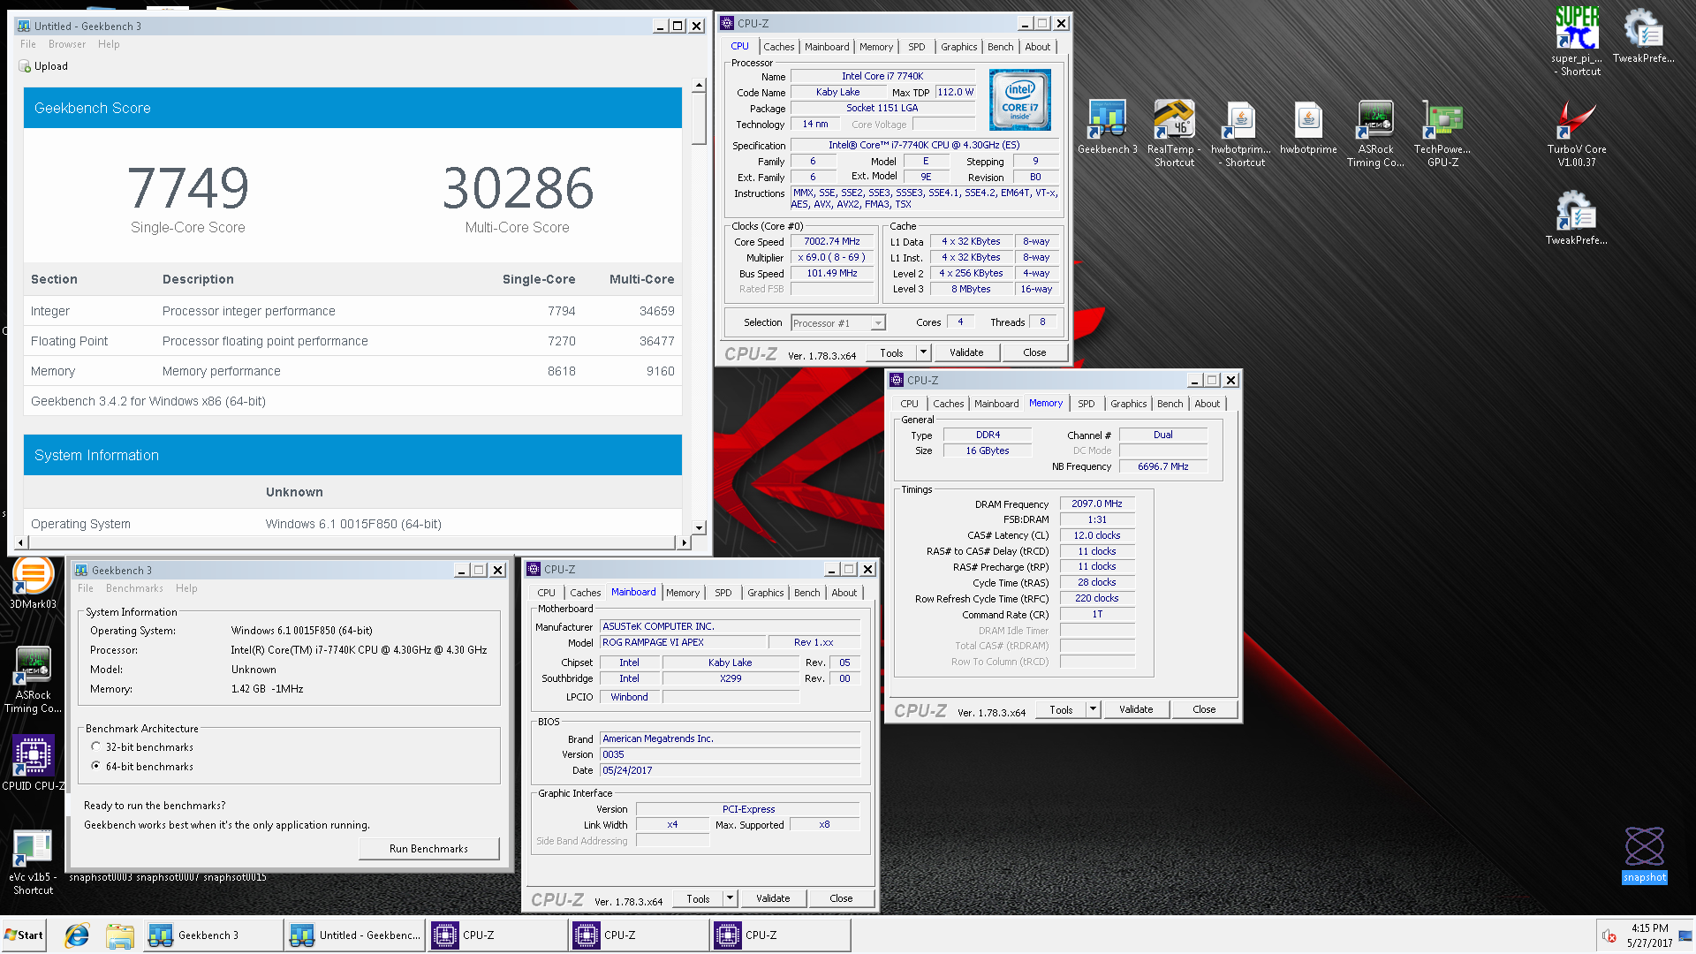The height and width of the screenshot is (954, 1696).
Task: Open the TurboV Core V1.00.37 icon
Action: coord(1577,133)
